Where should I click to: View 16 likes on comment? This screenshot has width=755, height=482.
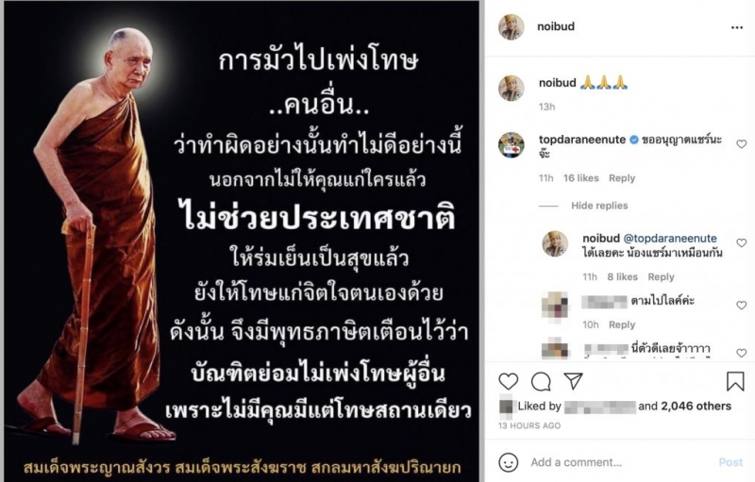coord(580,178)
